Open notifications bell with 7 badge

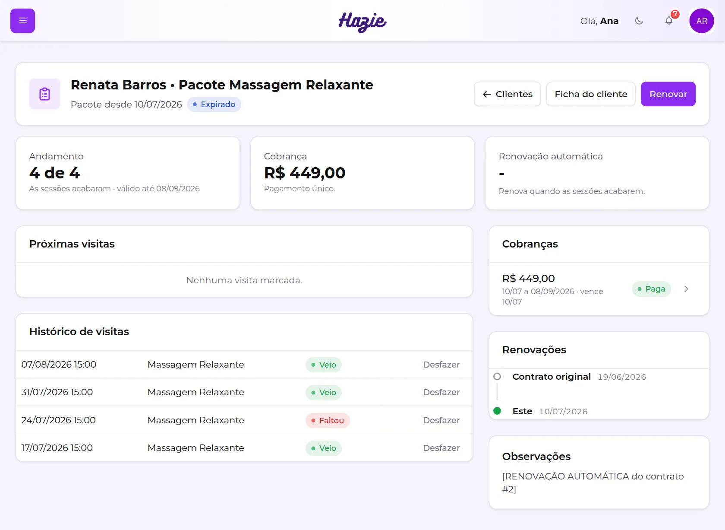pos(669,21)
